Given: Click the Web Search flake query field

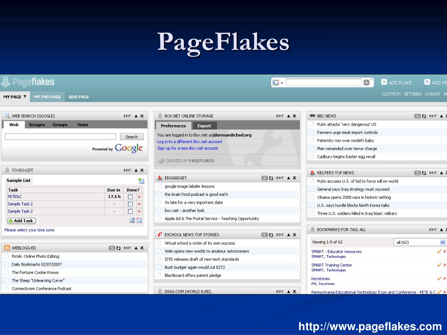Looking at the screenshot, I should (60, 137).
